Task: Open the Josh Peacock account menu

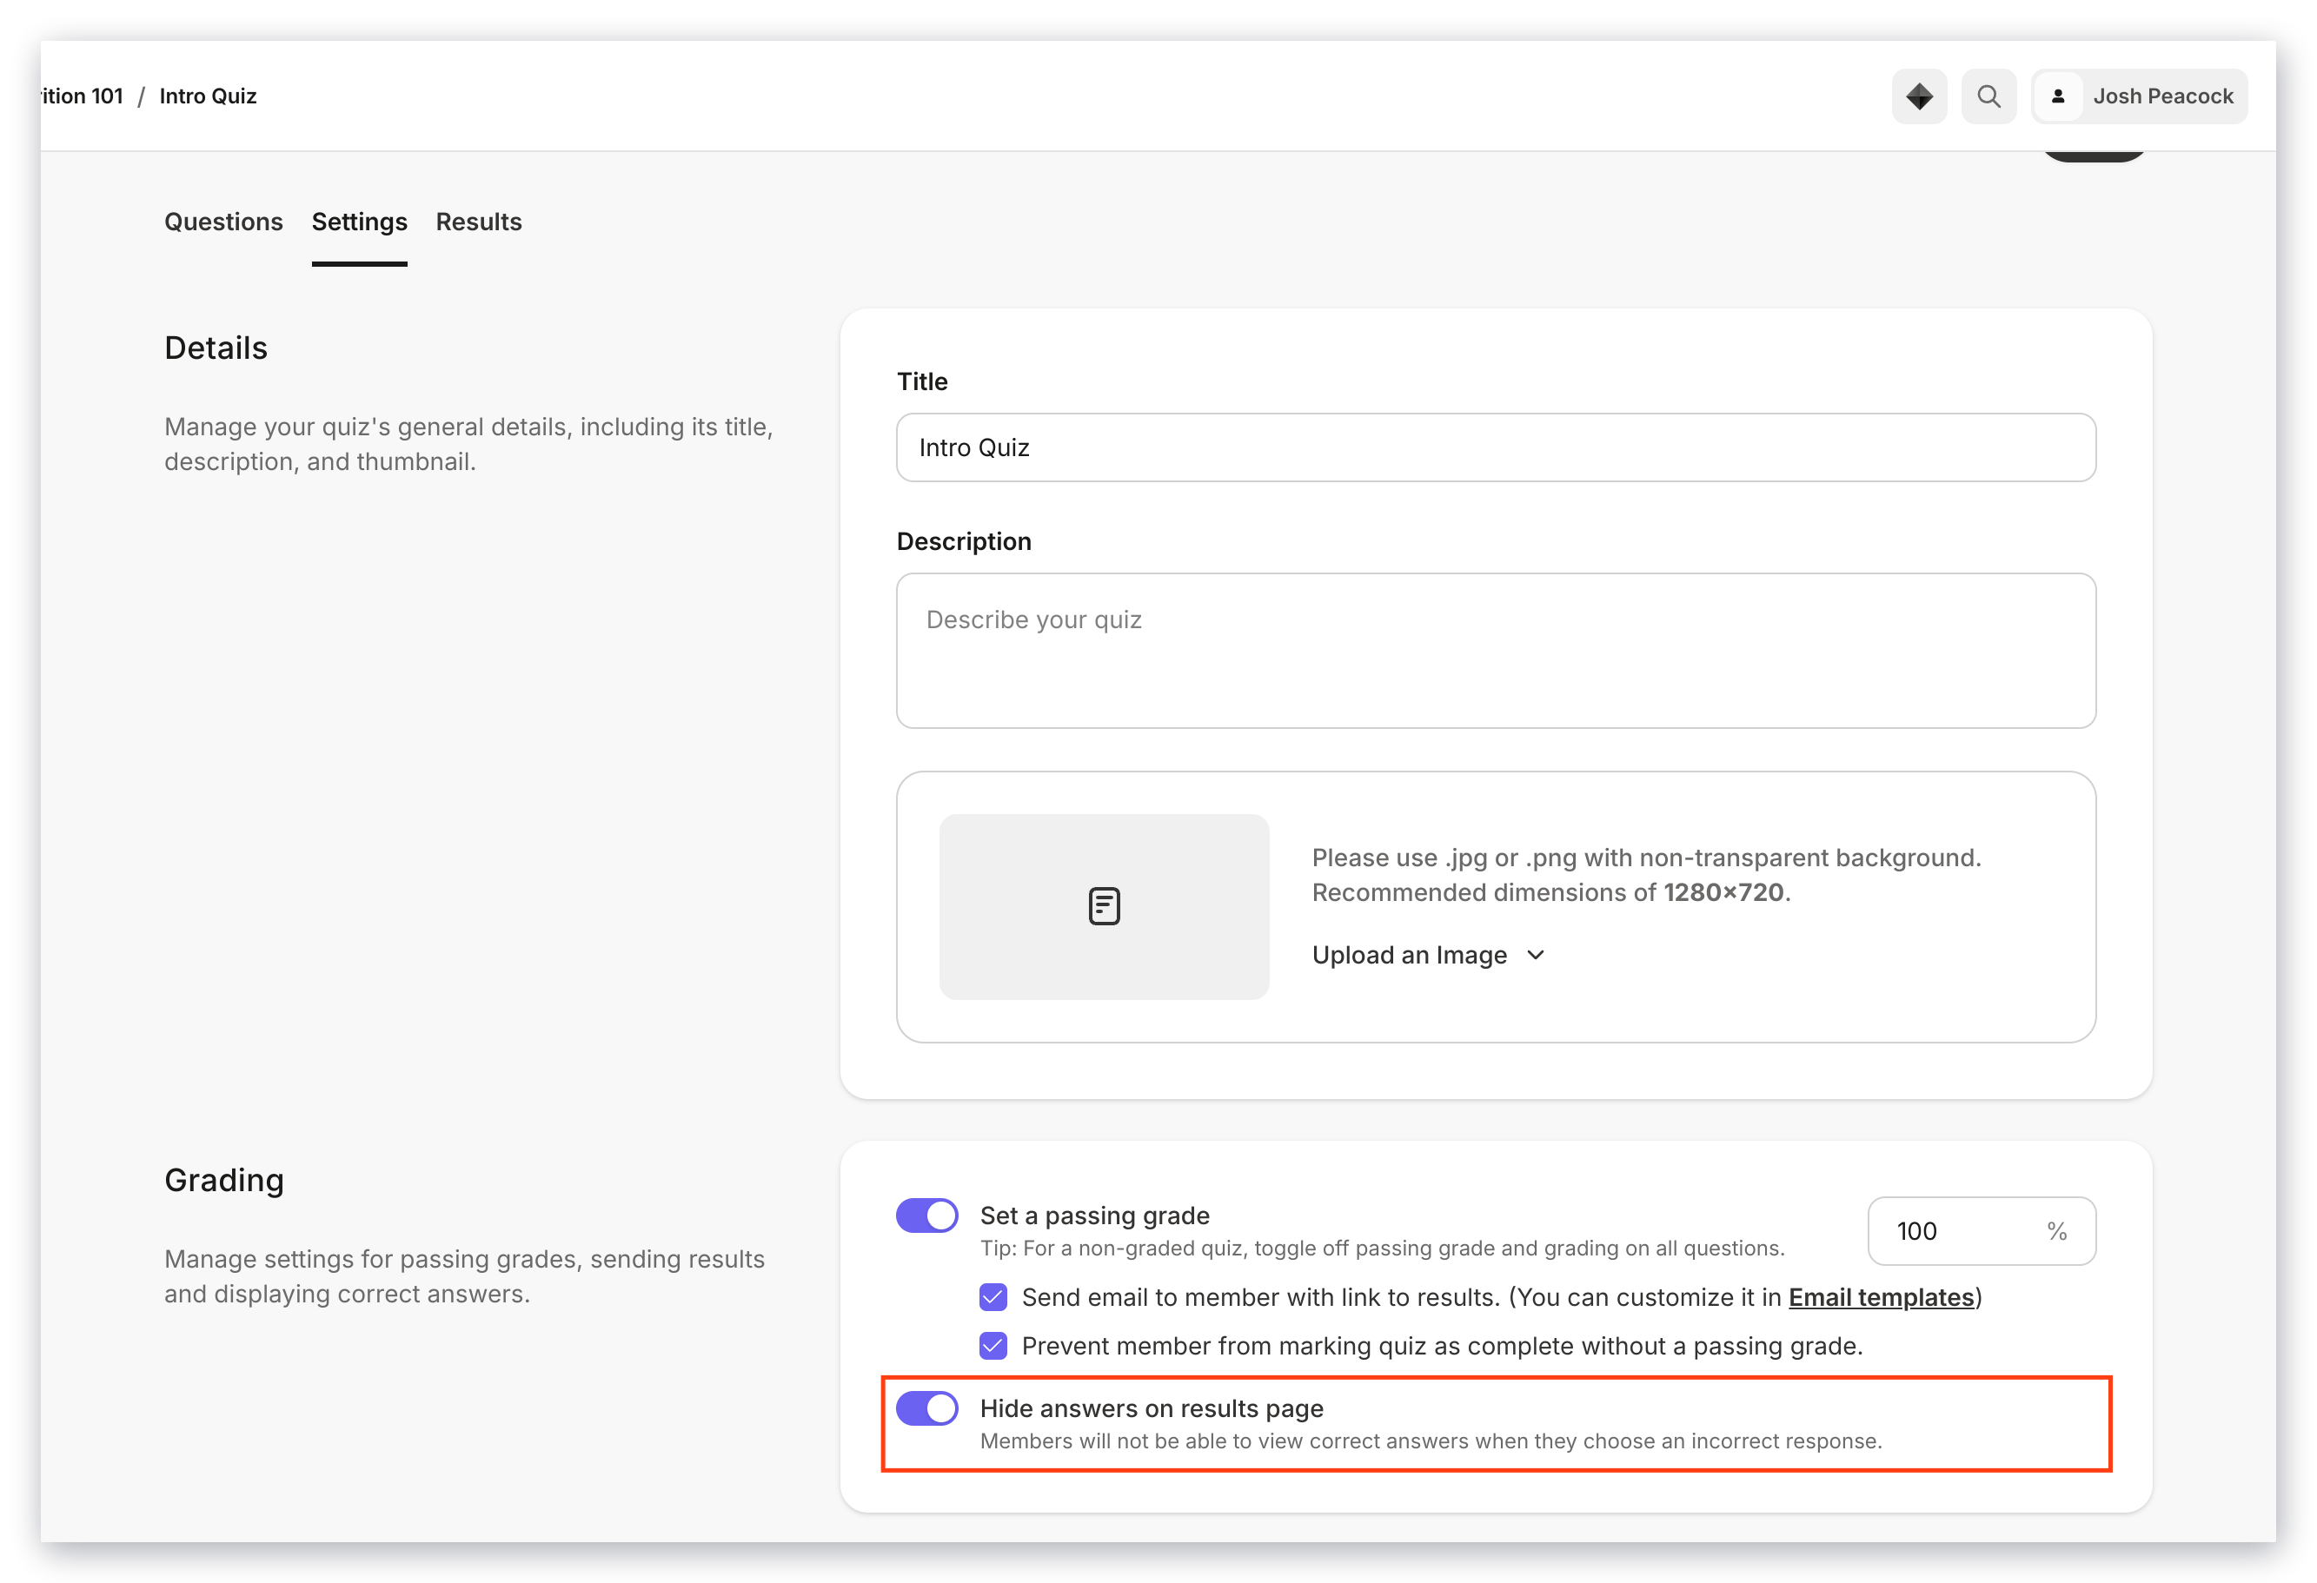Action: (2139, 96)
